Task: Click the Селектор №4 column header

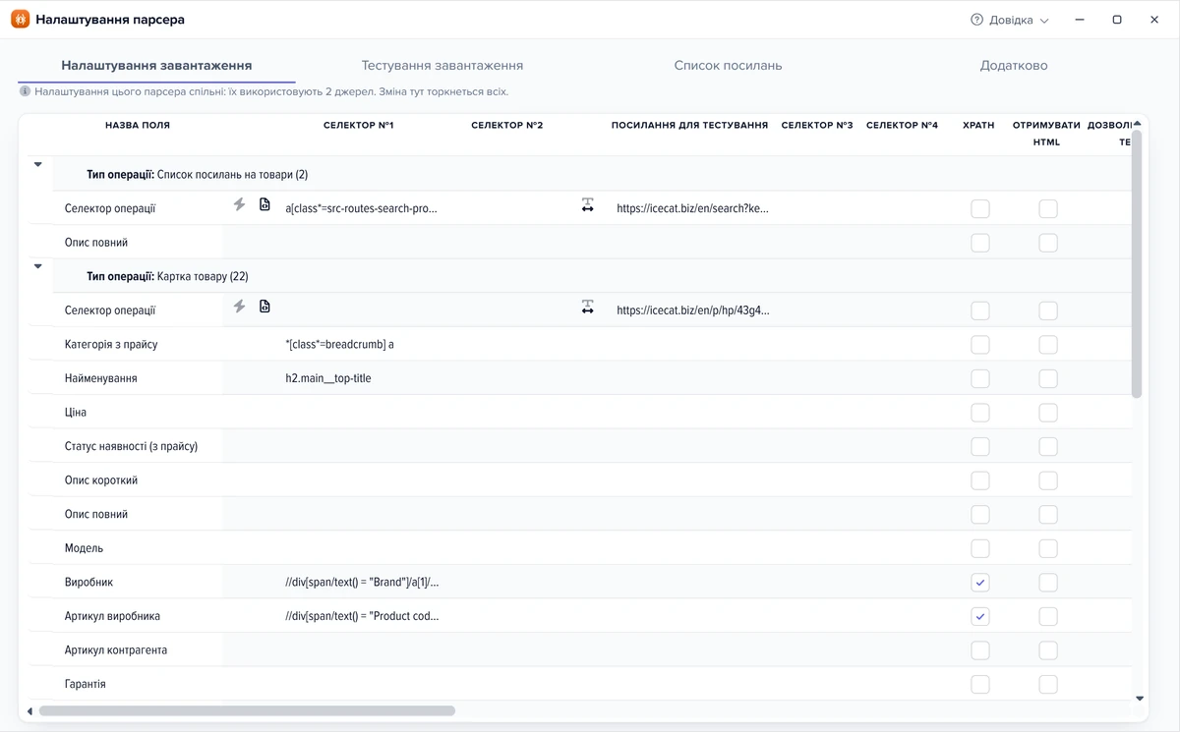Action: point(903,126)
